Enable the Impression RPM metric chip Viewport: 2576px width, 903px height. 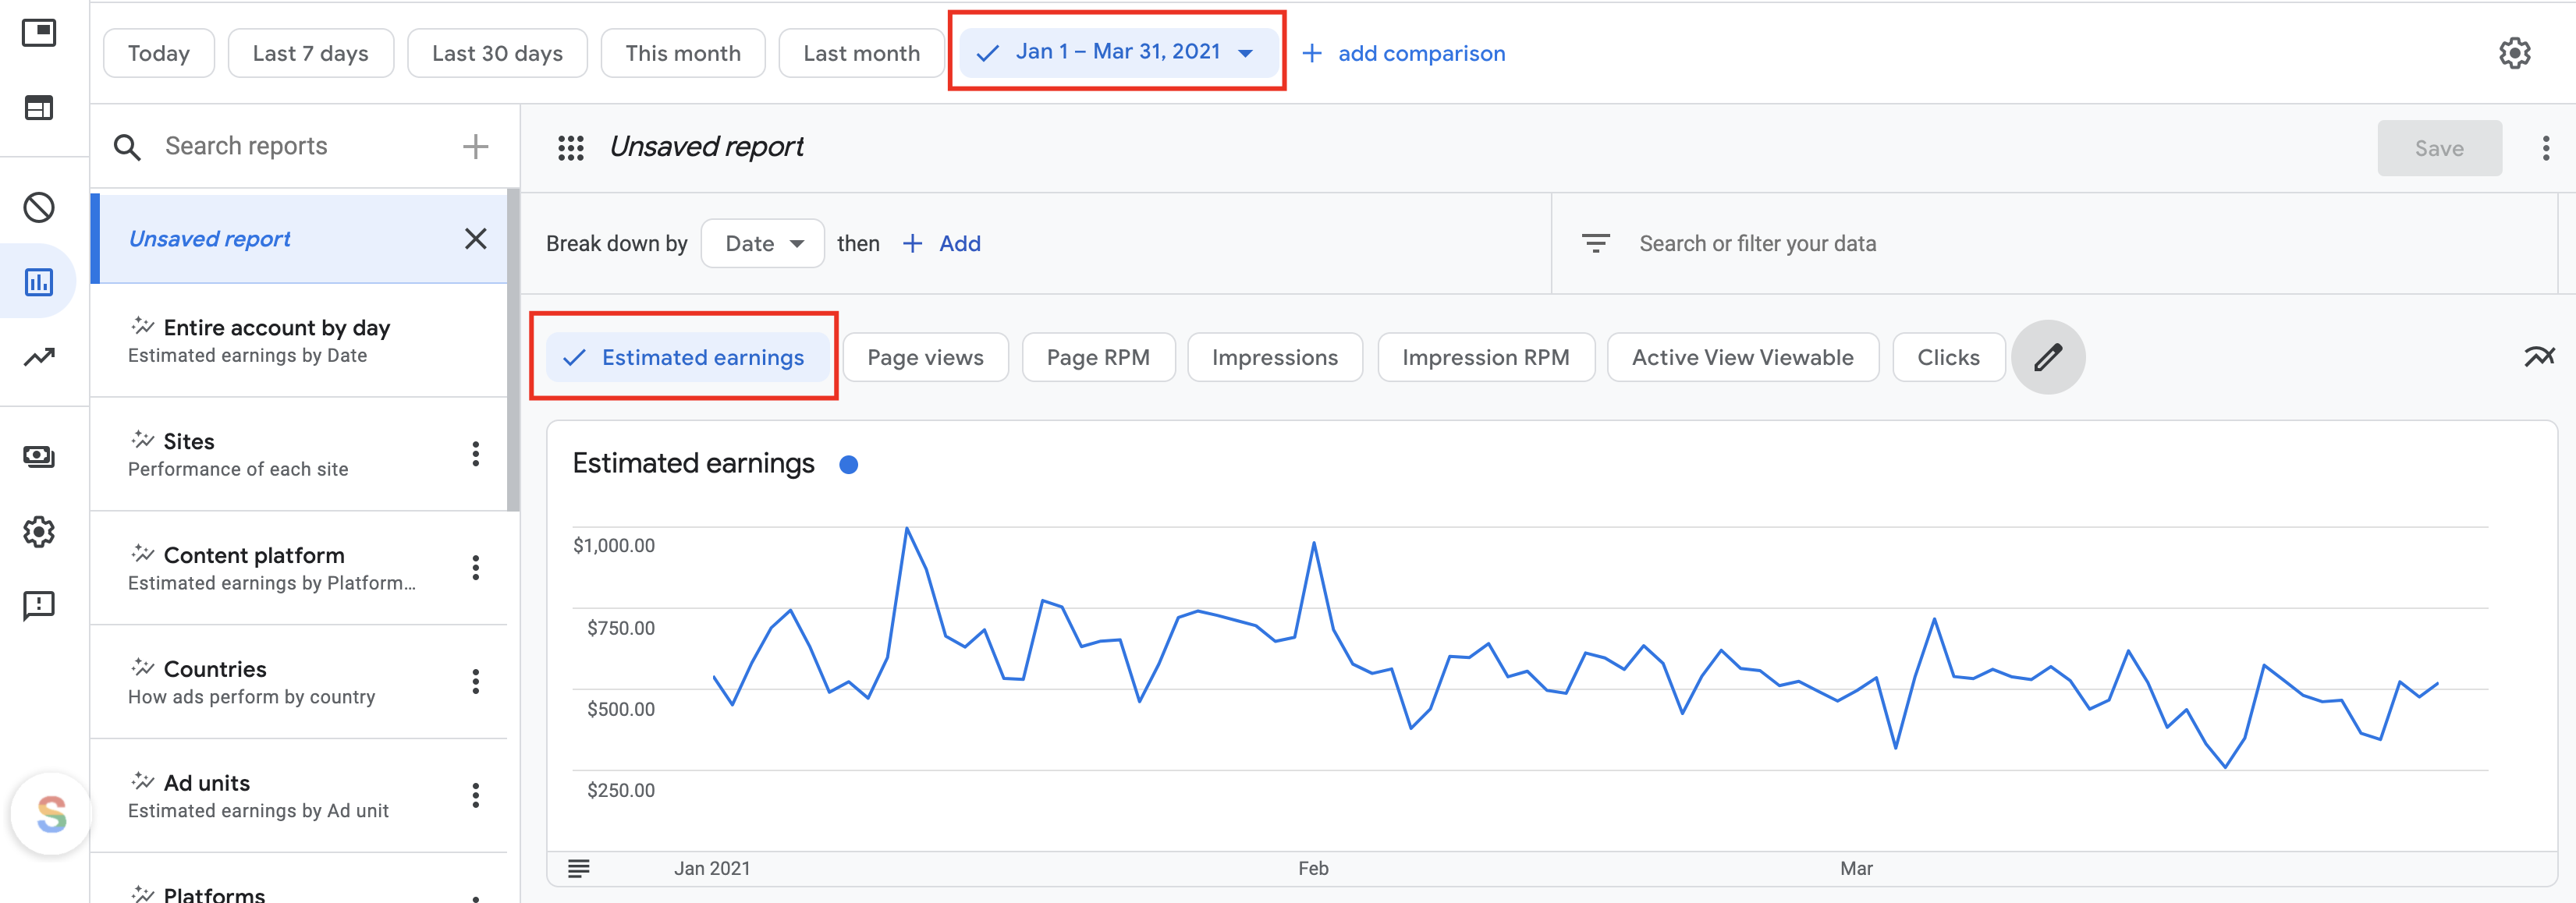pyautogui.click(x=1485, y=357)
